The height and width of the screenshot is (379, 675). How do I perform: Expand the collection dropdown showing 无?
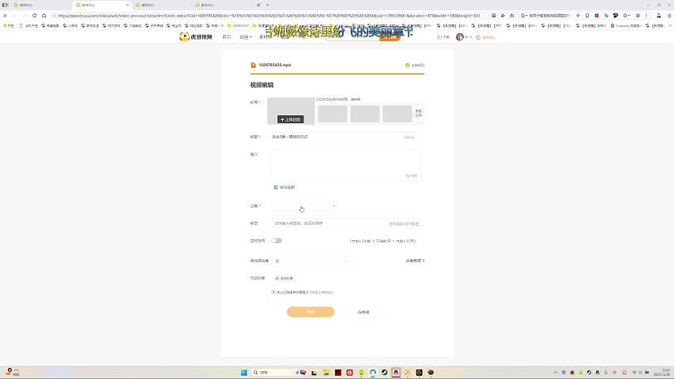pyautogui.click(x=311, y=261)
